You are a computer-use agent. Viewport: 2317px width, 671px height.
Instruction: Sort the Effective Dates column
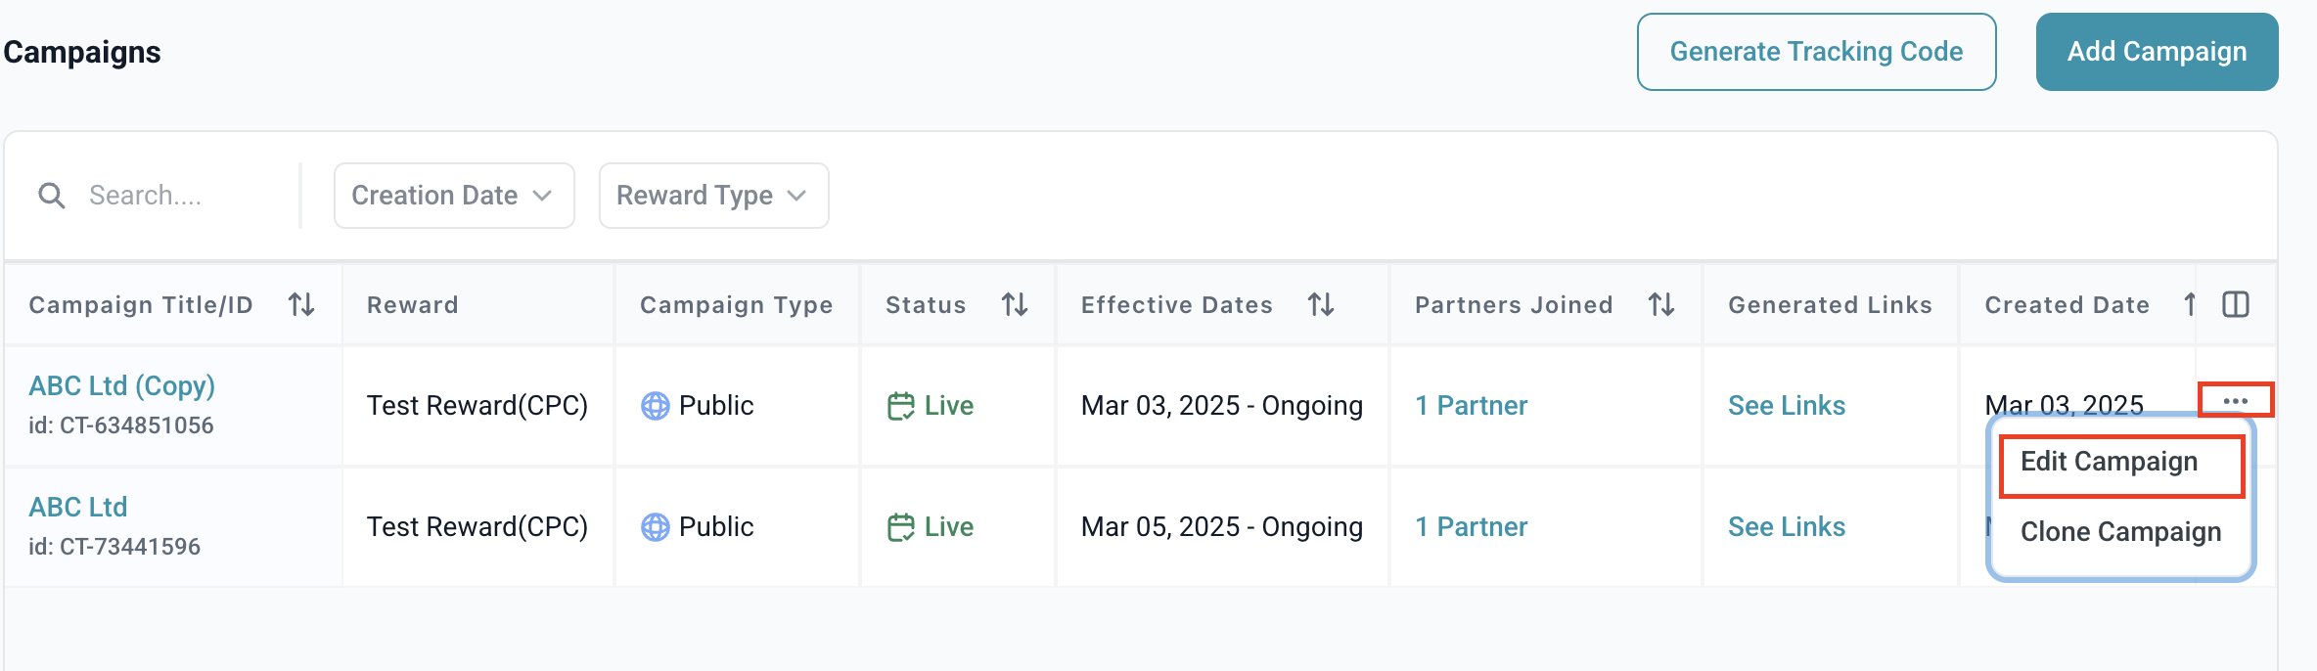(1321, 305)
